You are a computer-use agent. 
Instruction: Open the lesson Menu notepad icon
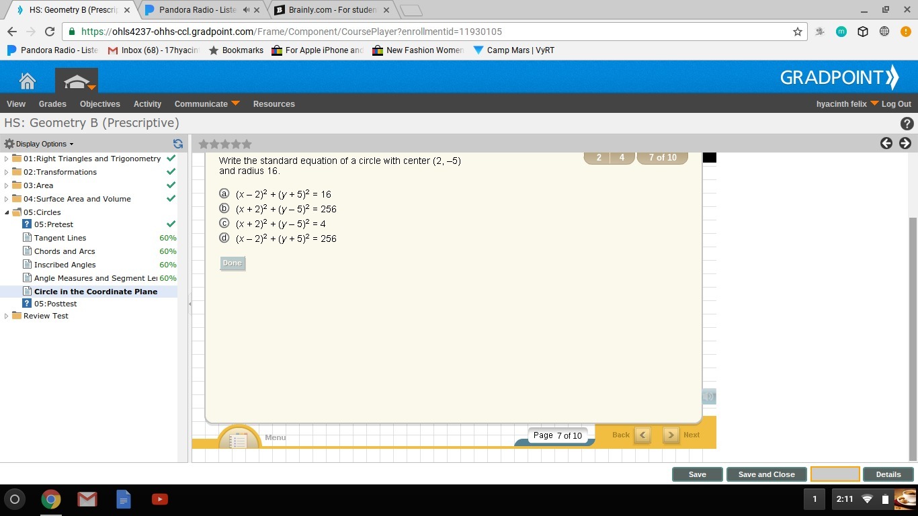click(x=239, y=439)
